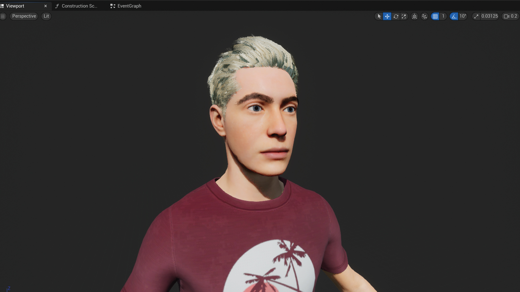Choose the Select objects mode arrow
The image size is (520, 292).
[379, 16]
